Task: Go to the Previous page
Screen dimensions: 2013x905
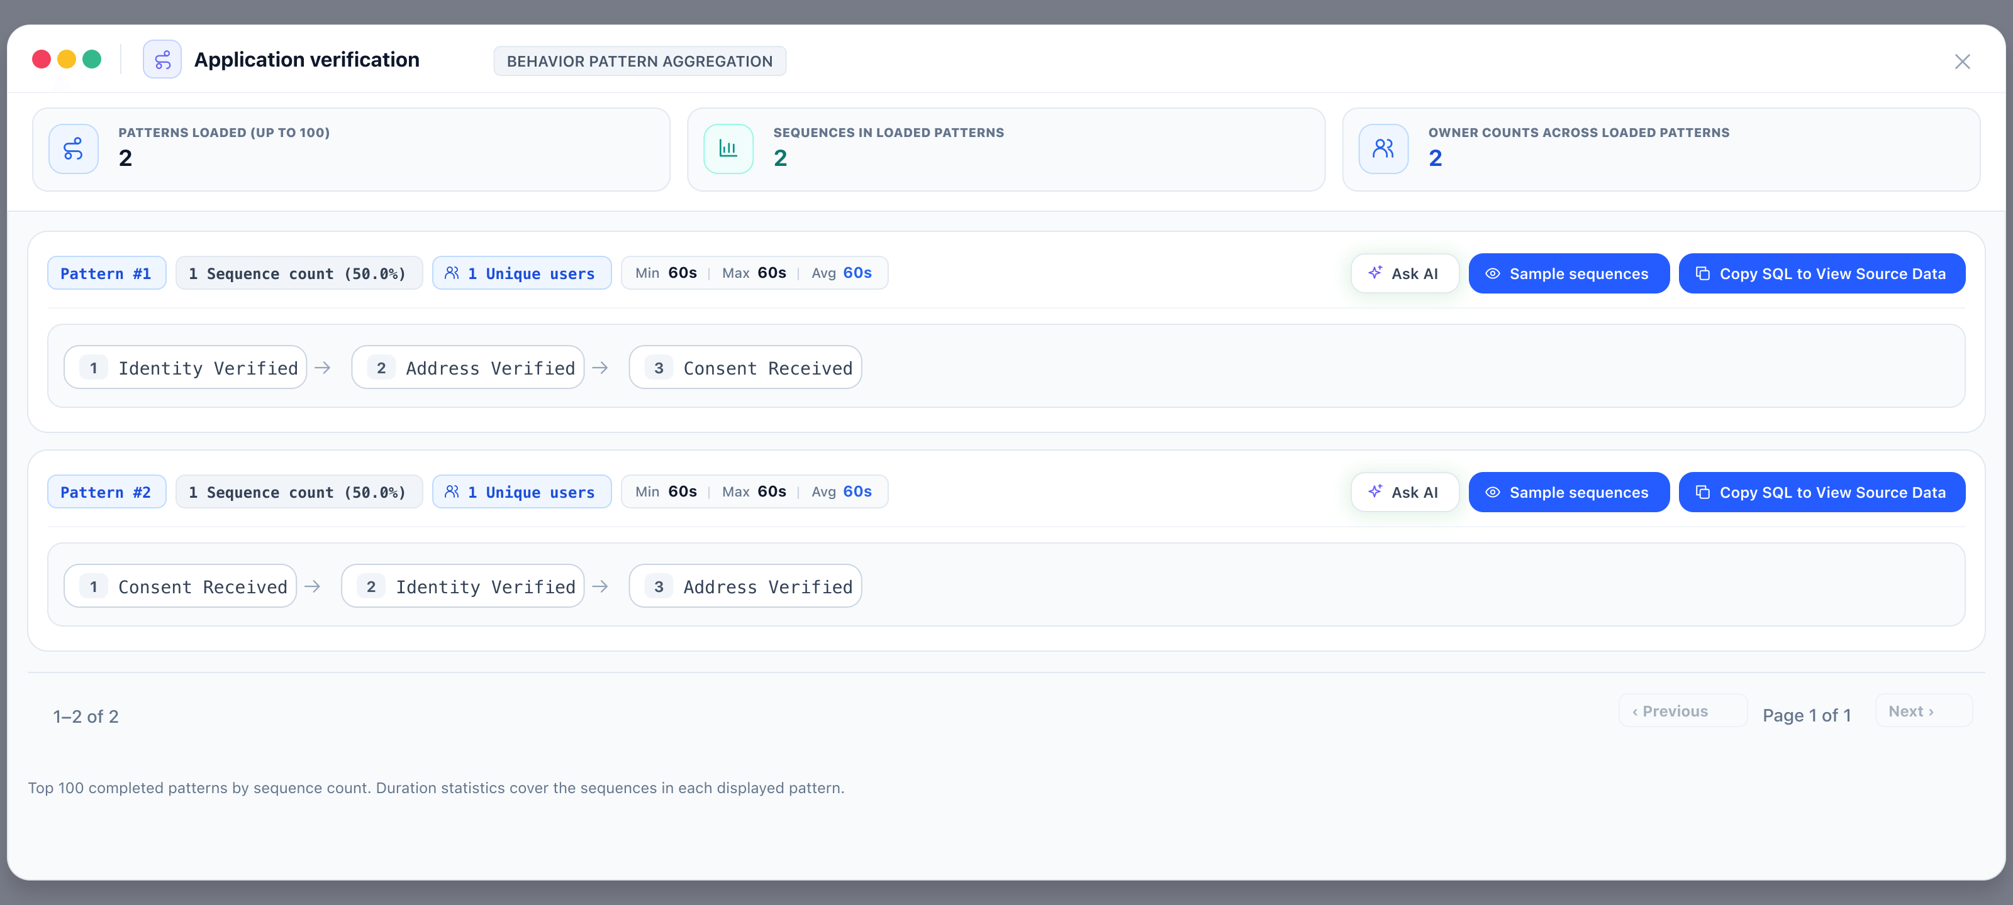Action: (x=1683, y=711)
